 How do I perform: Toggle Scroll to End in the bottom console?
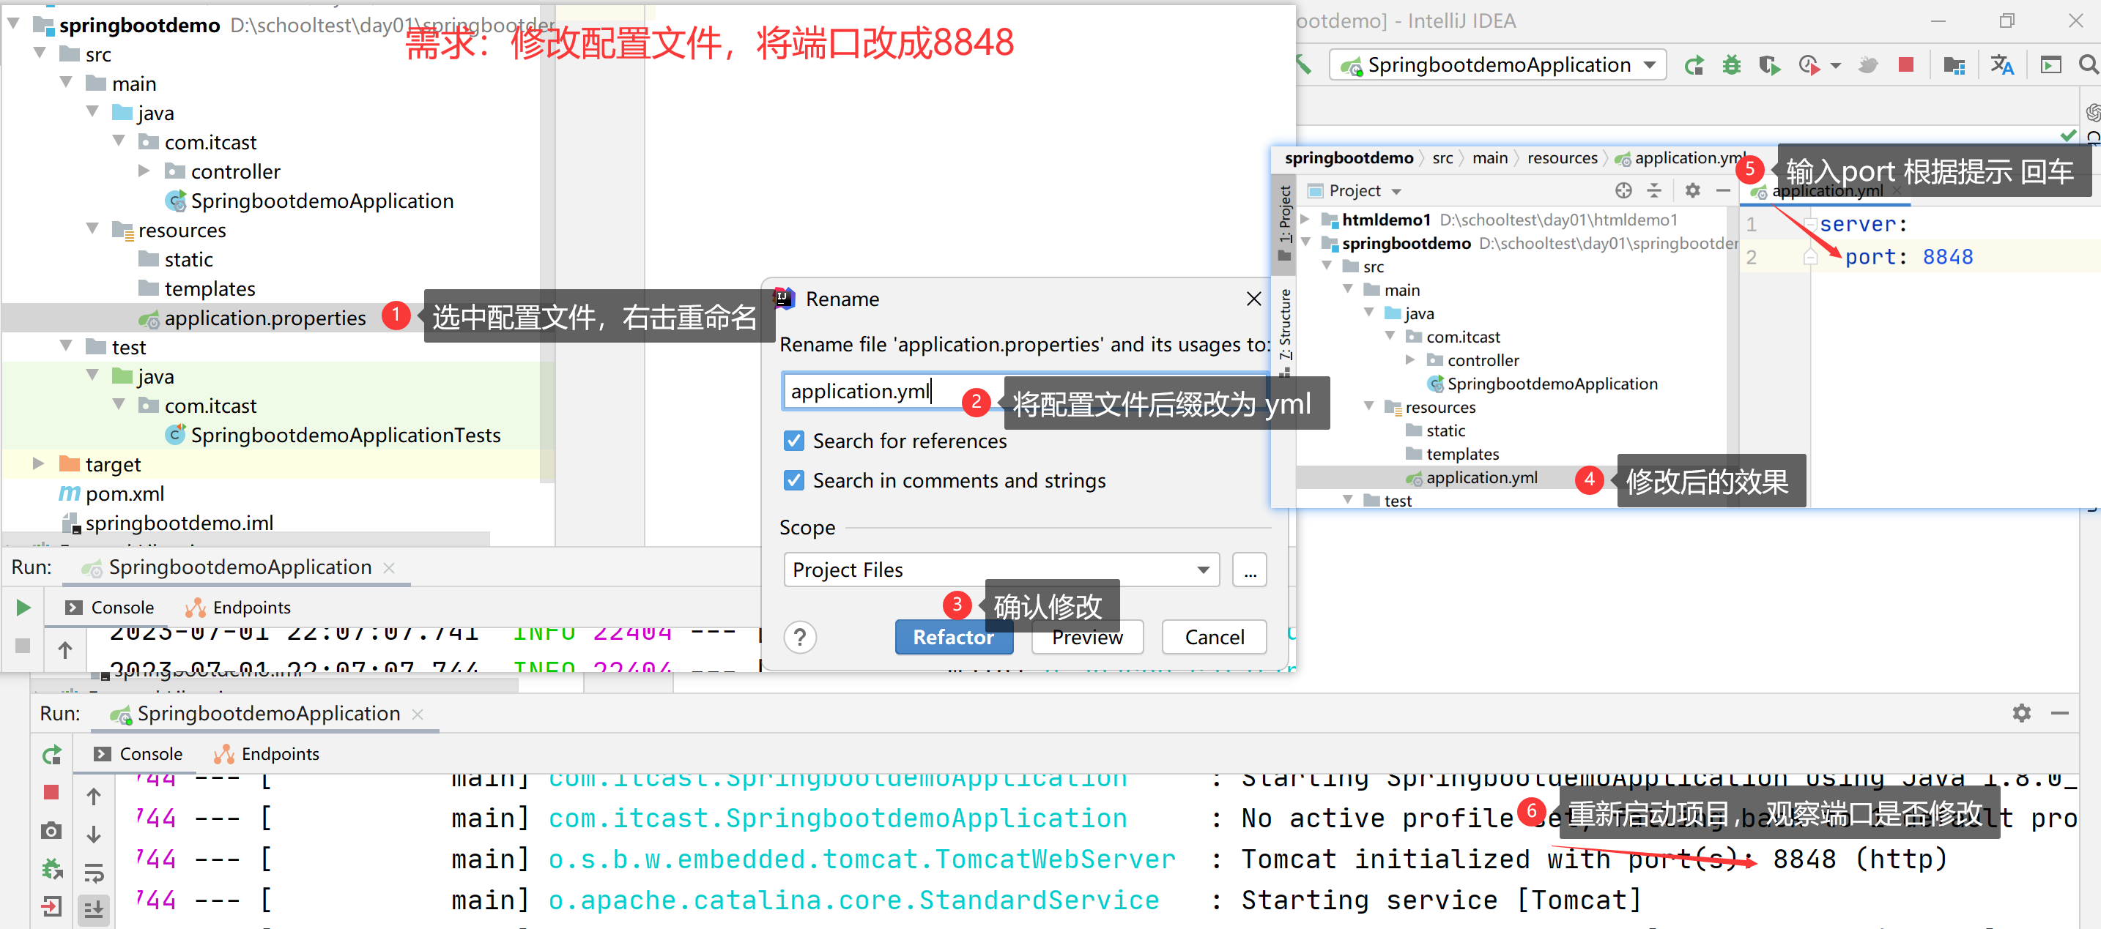coord(94,909)
